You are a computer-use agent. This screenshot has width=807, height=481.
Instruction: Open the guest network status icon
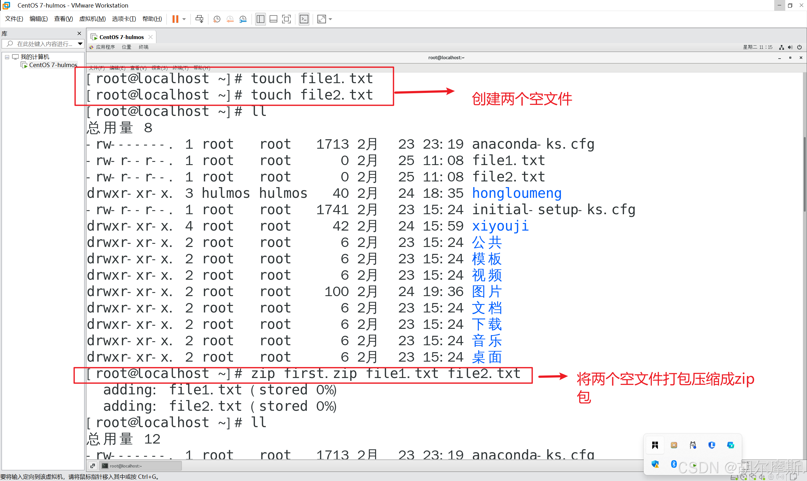(x=782, y=47)
